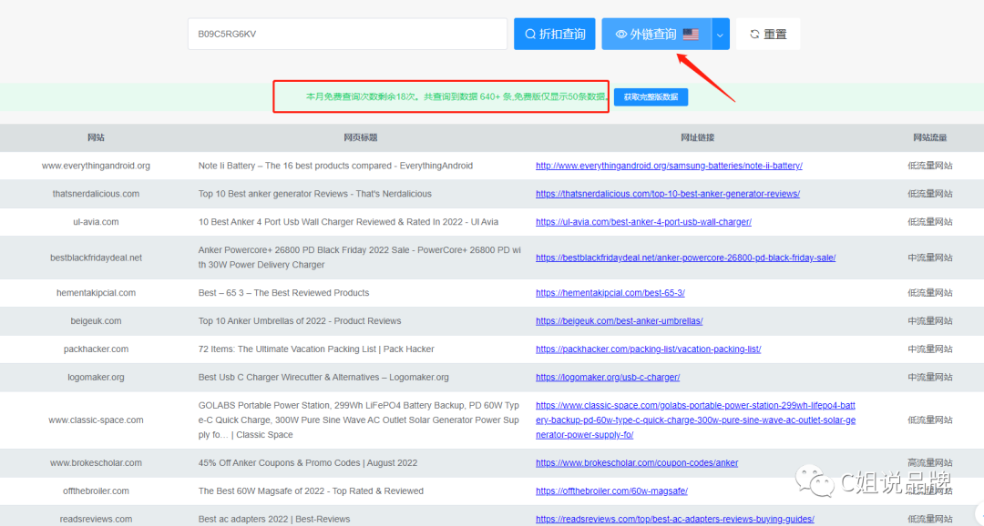This screenshot has width=984, height=526.
Task: Click 低流量网站 in the classic-space row
Action: point(930,420)
